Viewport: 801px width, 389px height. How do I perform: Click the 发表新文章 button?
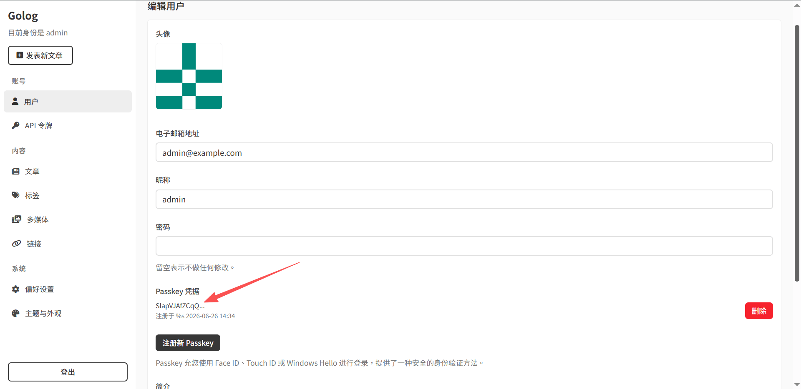40,55
